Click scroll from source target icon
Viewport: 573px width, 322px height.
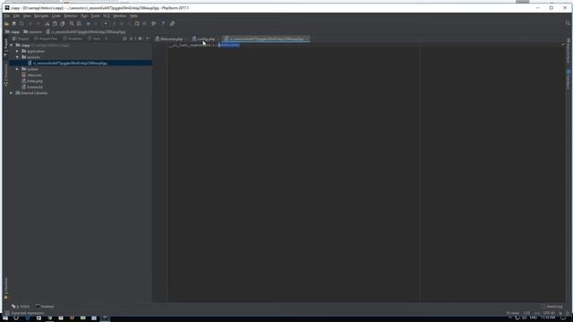[124, 38]
